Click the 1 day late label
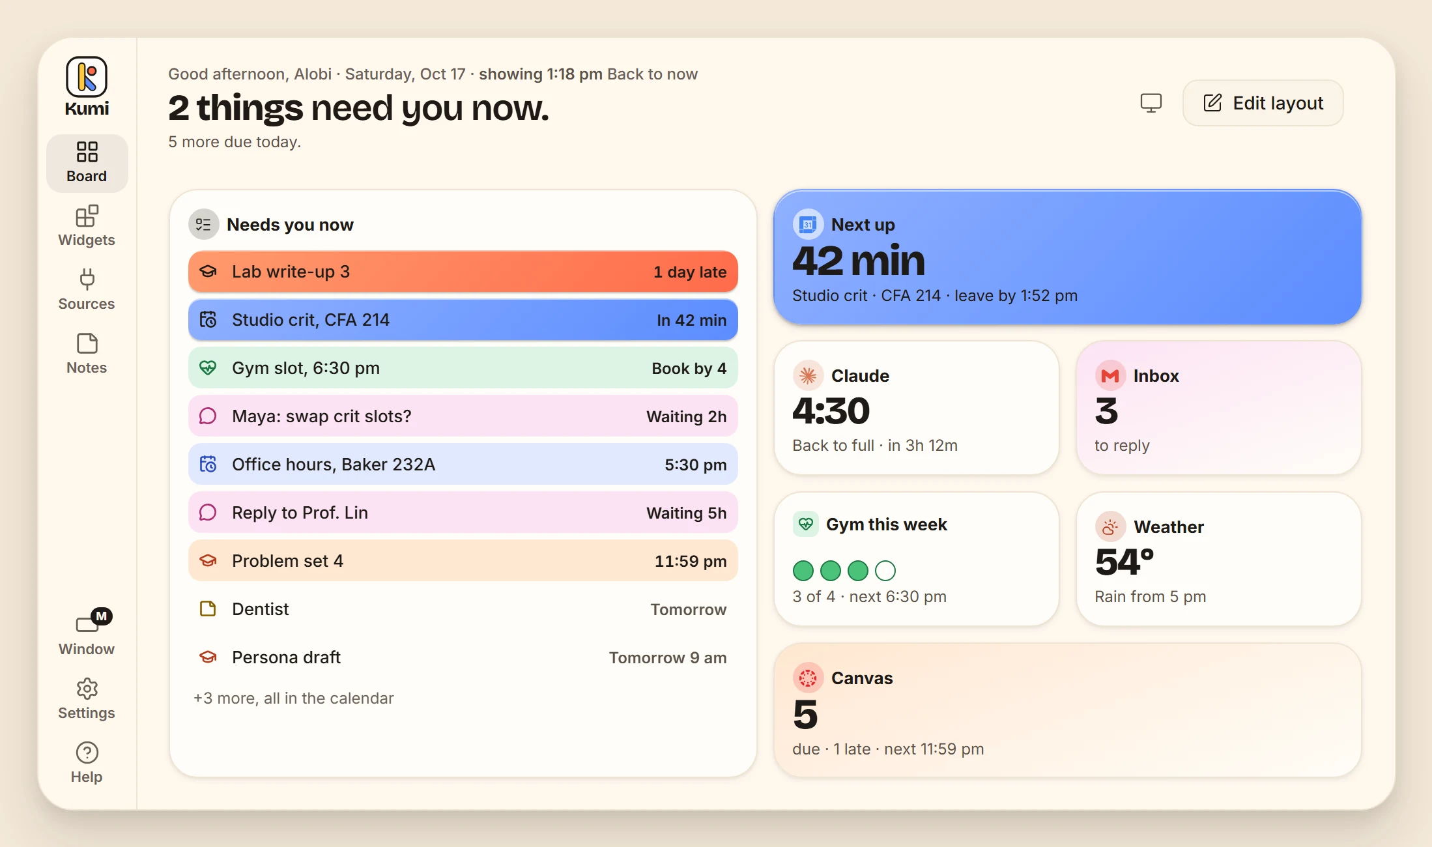Screen dimensions: 1432x847 690,272
